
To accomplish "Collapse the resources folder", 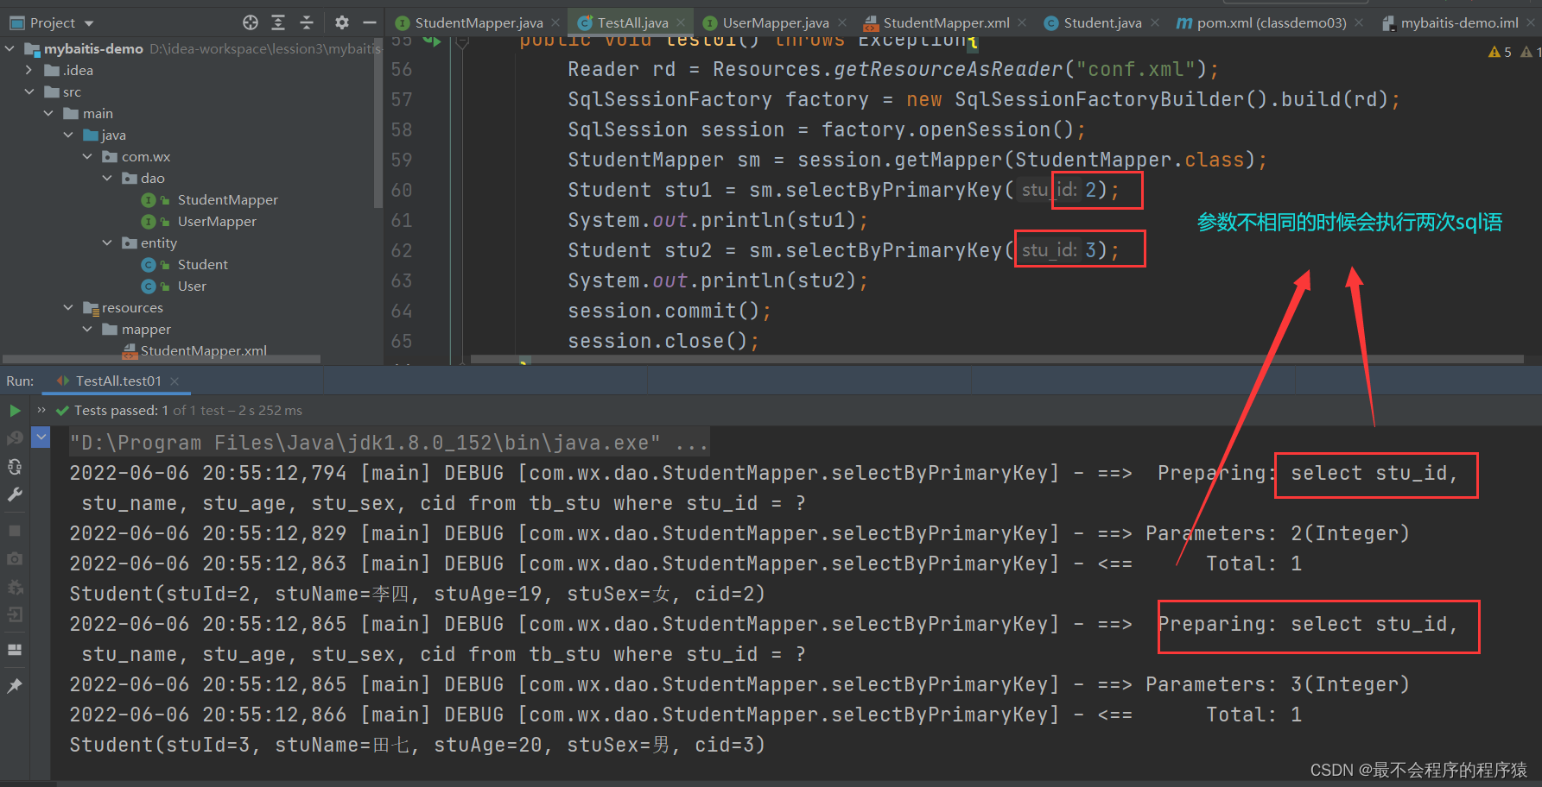I will pyautogui.click(x=68, y=307).
